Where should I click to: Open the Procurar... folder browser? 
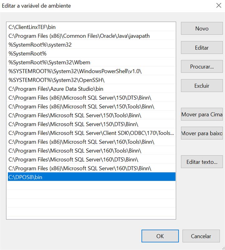202,67
